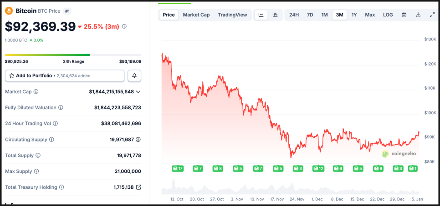Image resolution: width=440 pixels, height=206 pixels.
Task: Toggle the LOG scale option
Action: pyautogui.click(x=388, y=15)
